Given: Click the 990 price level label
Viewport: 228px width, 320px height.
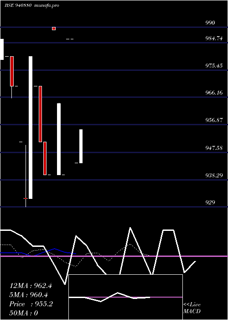Looking at the screenshot, I should [x=210, y=23].
